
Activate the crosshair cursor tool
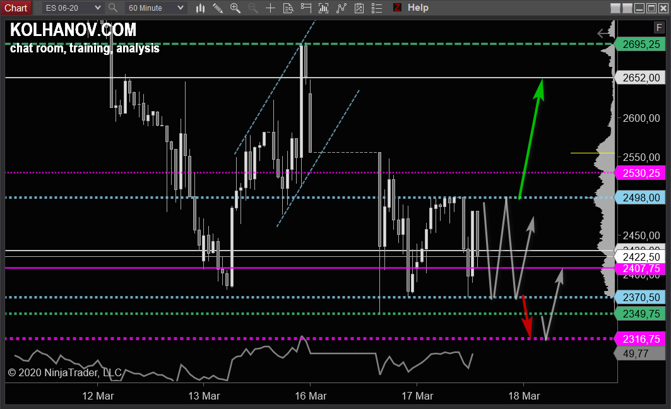pos(270,8)
